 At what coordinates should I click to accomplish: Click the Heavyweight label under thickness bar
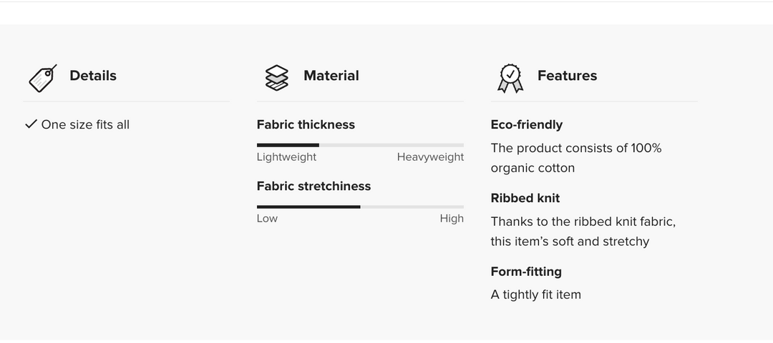click(x=430, y=157)
